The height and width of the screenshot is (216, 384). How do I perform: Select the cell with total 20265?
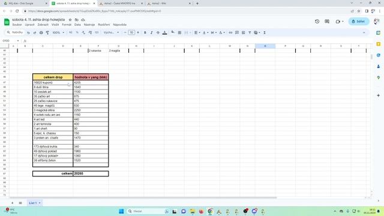point(91,173)
